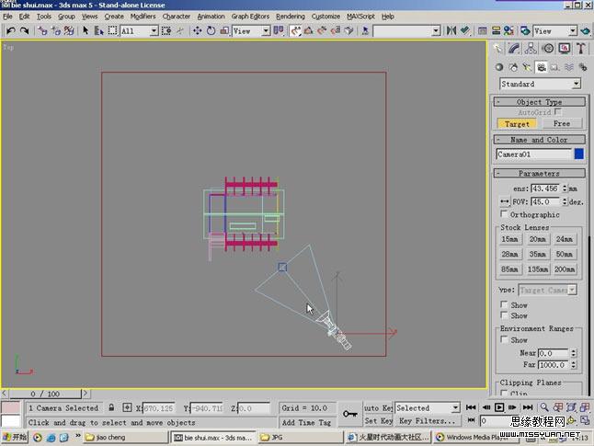This screenshot has width=594, height=446.
Task: Tick the second Show checkbox under Type
Action: 504,314
